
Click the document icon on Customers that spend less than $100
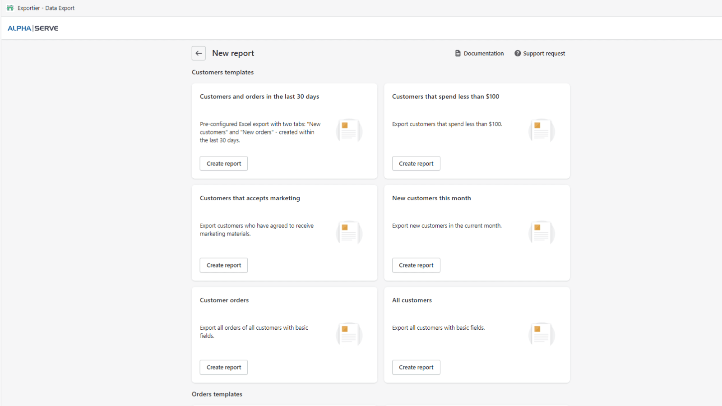pyautogui.click(x=541, y=131)
